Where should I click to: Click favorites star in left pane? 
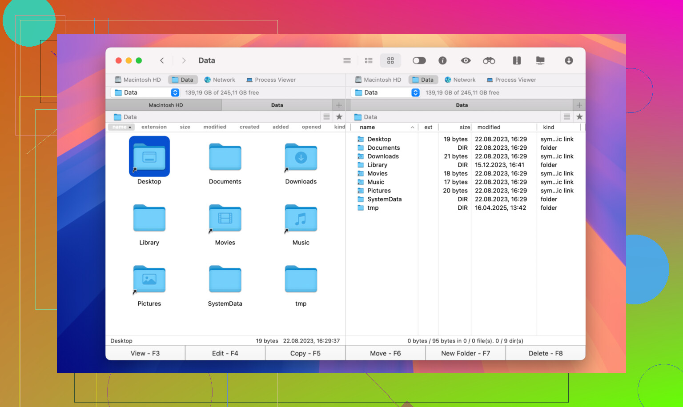click(x=339, y=117)
